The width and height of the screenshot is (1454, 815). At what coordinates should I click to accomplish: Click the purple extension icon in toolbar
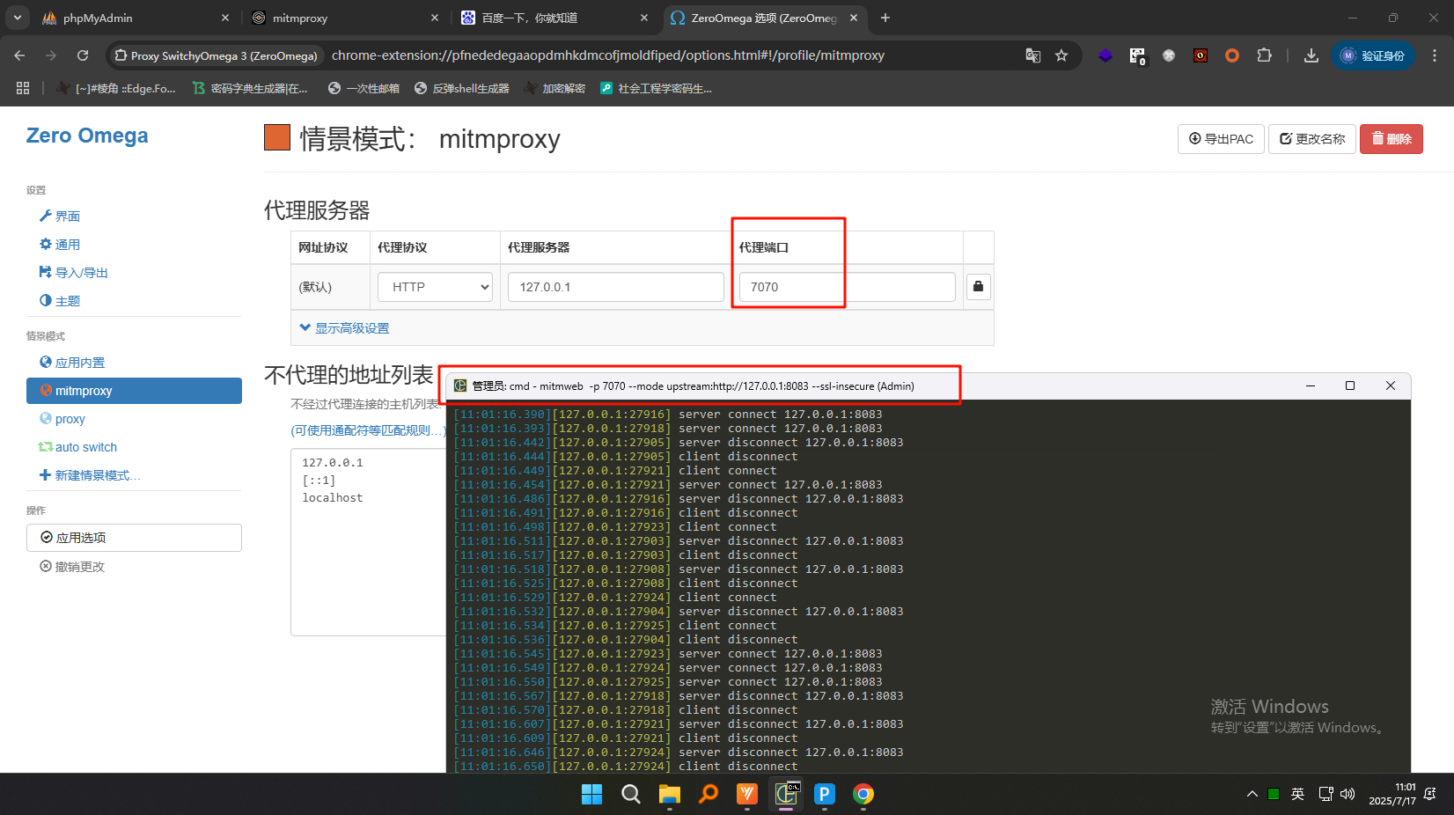point(1105,55)
